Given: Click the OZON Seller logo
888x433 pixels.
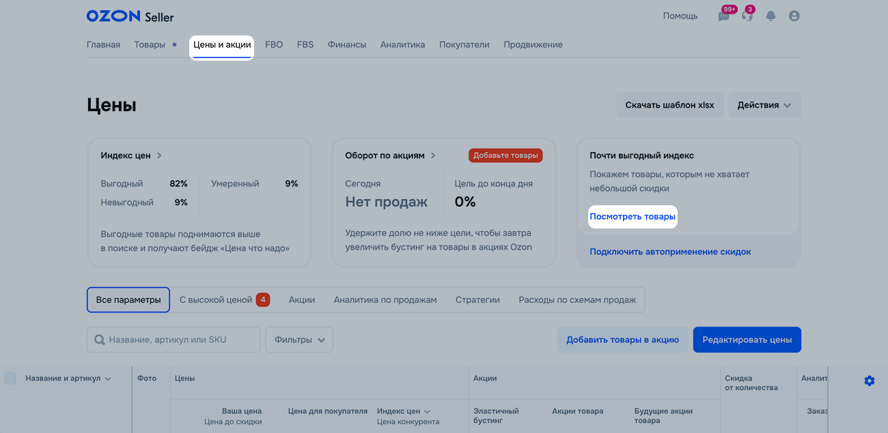Looking at the screenshot, I should click(x=130, y=16).
